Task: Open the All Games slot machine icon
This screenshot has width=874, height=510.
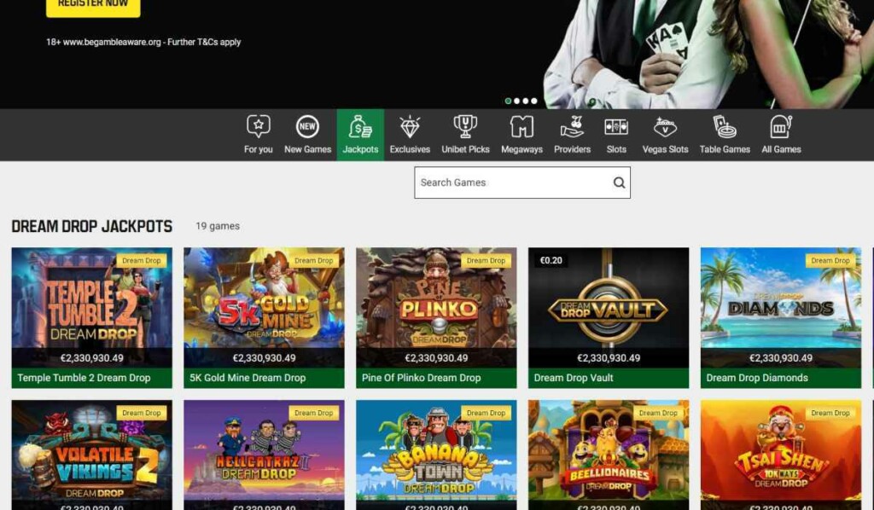Action: 781,126
